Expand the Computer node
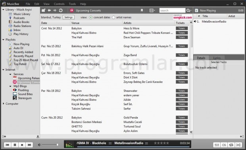Screen dimensions: 246x150 (x=3, y=104)
